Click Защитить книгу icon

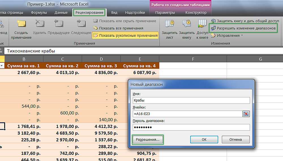(186, 25)
